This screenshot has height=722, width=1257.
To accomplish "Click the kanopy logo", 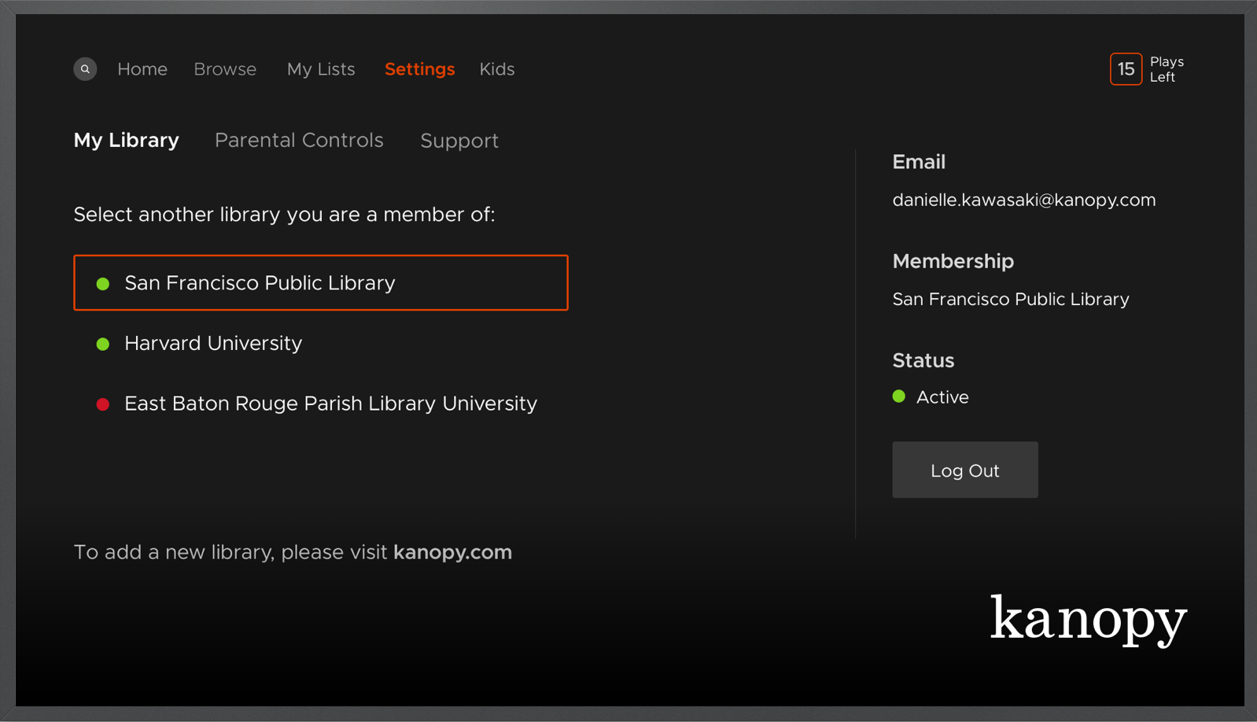I will pos(1088,620).
